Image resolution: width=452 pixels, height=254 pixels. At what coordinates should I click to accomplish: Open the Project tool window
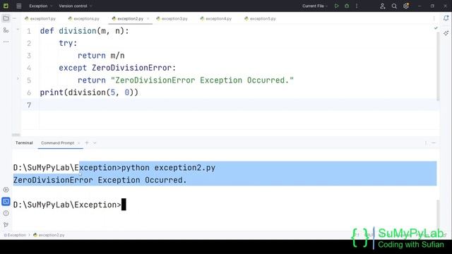6,18
